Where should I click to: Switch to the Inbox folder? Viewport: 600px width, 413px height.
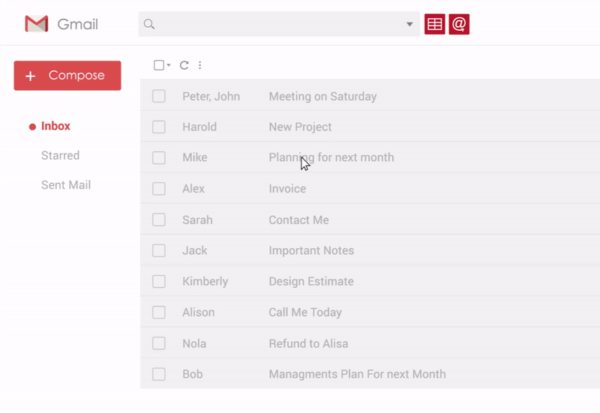click(55, 126)
